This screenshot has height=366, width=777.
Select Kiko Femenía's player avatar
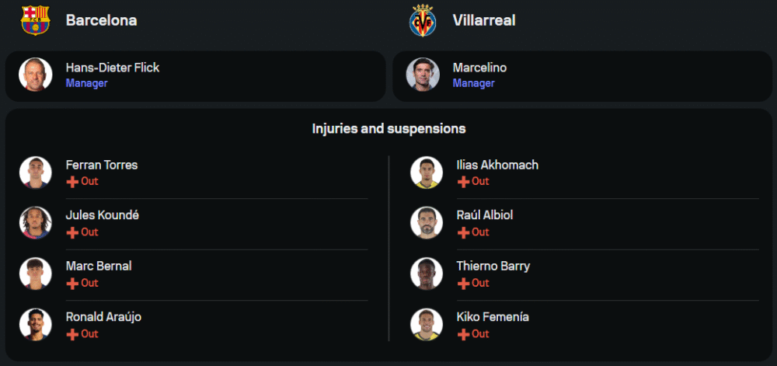click(426, 325)
